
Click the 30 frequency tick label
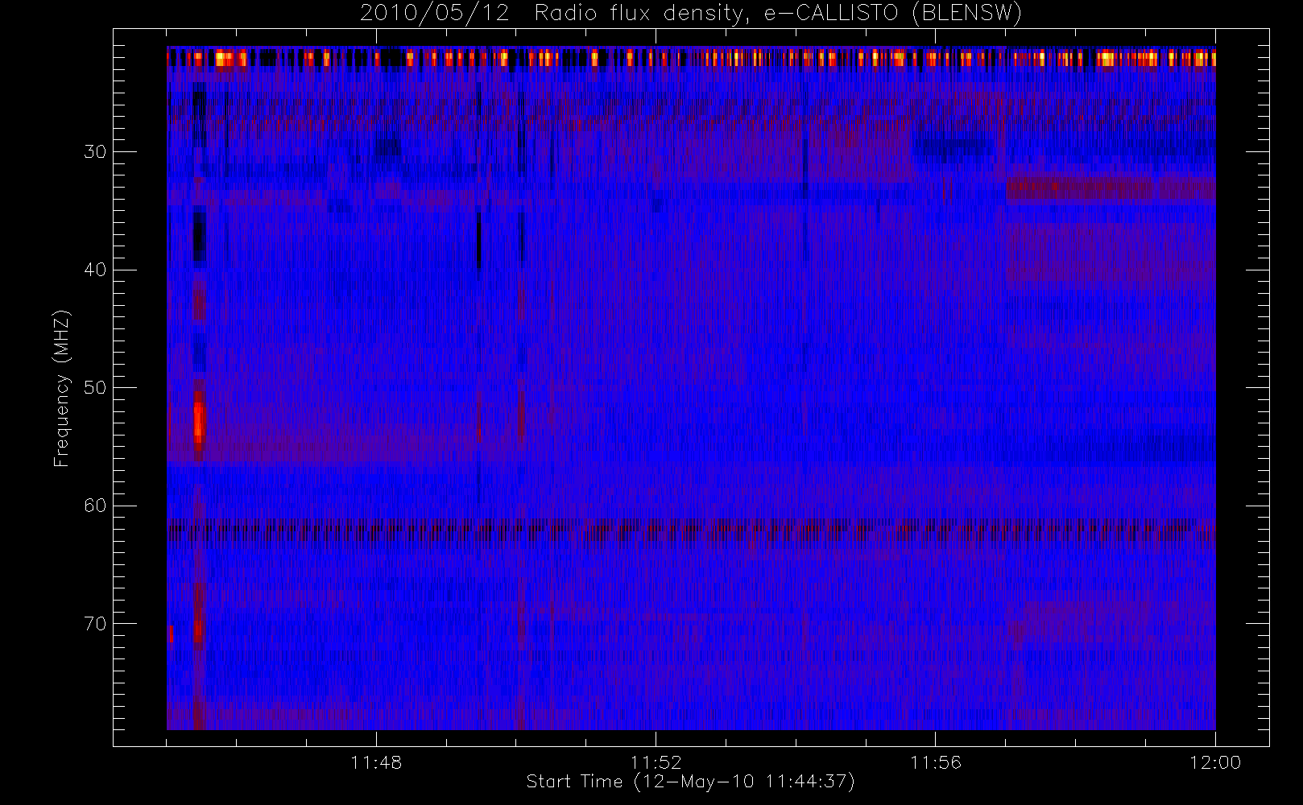(x=95, y=151)
